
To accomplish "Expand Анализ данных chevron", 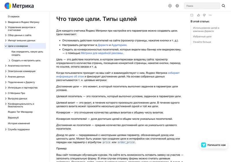I will (6, 77).
